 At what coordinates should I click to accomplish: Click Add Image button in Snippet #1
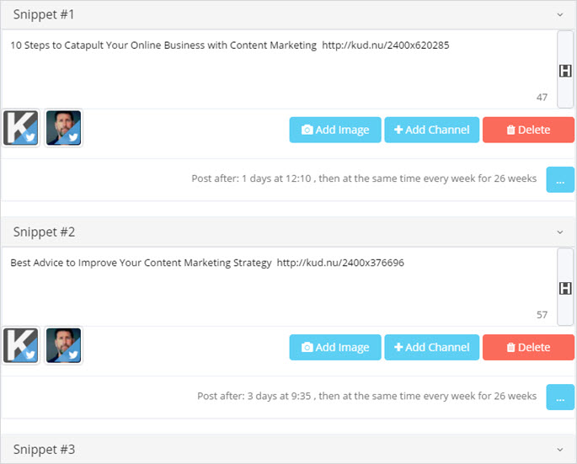pos(335,130)
